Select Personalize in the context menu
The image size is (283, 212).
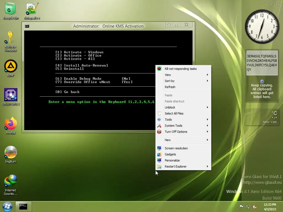pyautogui.click(x=183, y=160)
